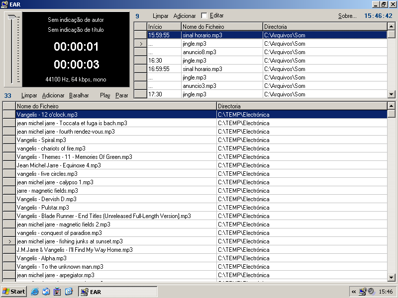Click the playlist Directoria column header
This screenshot has width=398, height=298.
302,106
